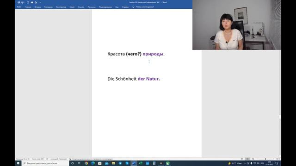Click the page number status bar entry
296x166 pixels.
coord(23,159)
